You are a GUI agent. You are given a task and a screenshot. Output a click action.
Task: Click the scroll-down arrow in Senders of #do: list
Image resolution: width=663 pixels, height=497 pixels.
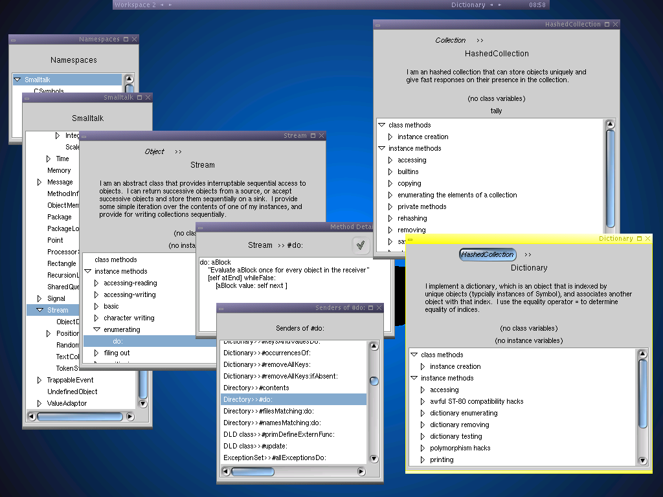point(374,459)
